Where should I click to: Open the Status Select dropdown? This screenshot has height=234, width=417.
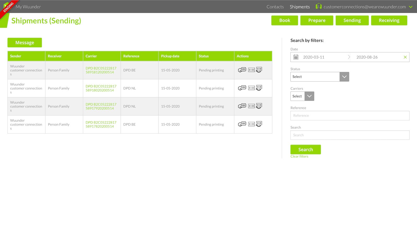(344, 76)
